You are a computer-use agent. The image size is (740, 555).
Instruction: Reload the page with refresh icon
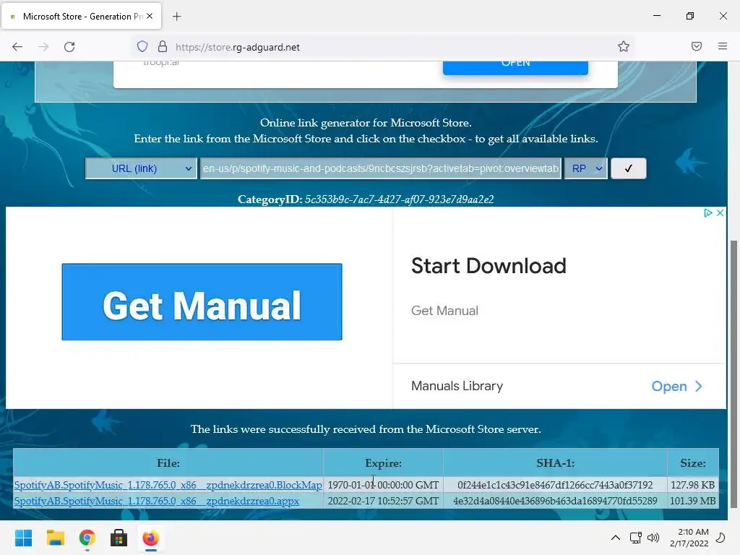69,47
